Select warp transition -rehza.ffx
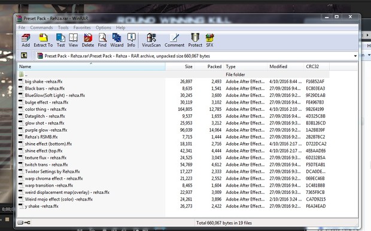Viewport: 371px width, 231px height. (x=49, y=186)
